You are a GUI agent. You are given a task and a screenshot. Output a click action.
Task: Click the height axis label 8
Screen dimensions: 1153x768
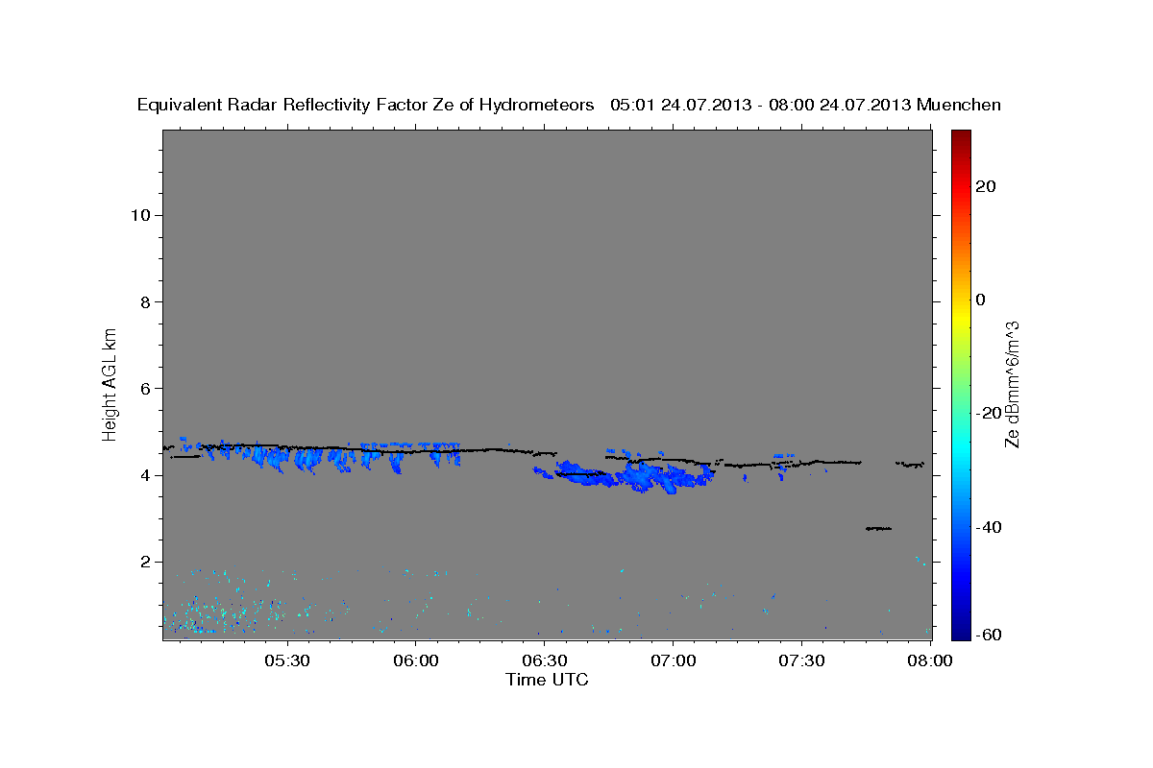[x=144, y=301]
